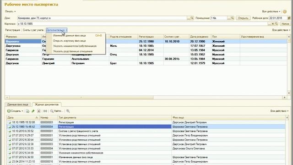293x165 pixels.
Task: Click the copy document icon in the journal toolbar
Action: [27, 111]
